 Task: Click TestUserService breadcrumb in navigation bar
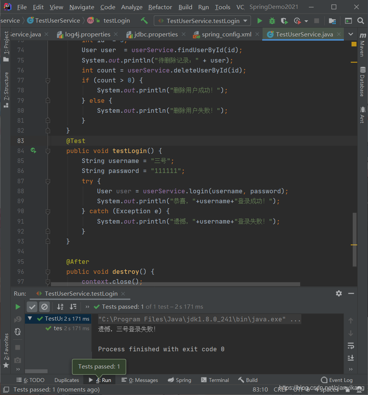point(54,21)
